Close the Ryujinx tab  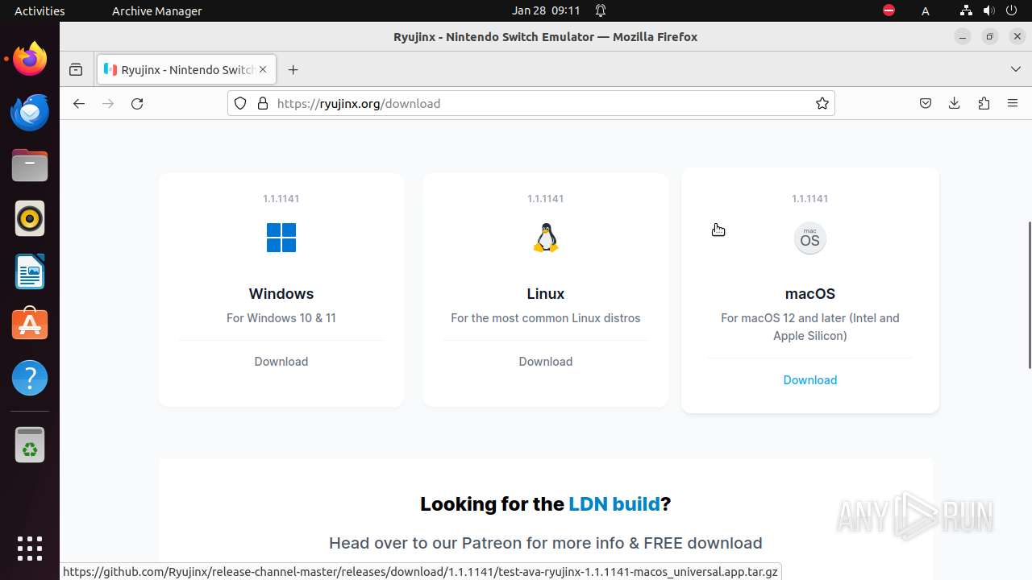click(263, 69)
